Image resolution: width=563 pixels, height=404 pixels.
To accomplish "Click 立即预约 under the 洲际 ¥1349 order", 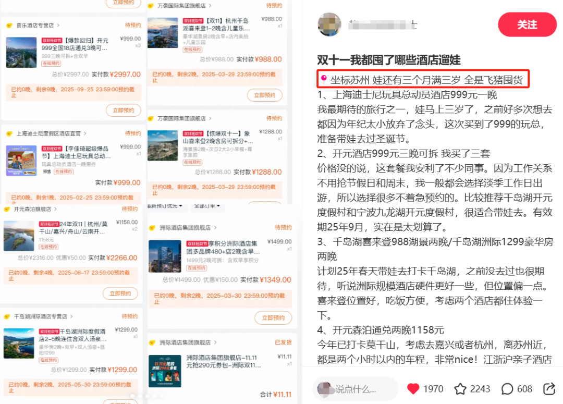I will 273,318.
